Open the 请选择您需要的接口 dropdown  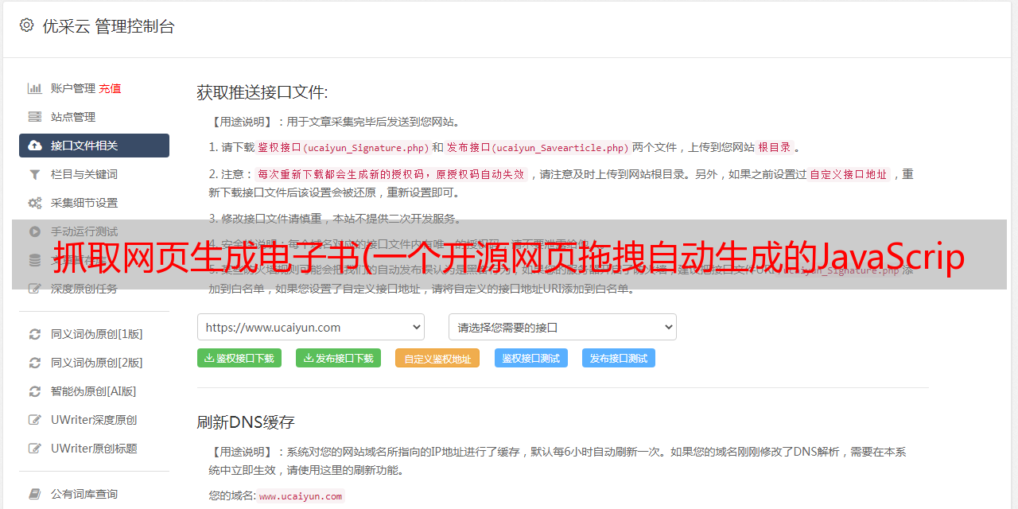click(562, 327)
